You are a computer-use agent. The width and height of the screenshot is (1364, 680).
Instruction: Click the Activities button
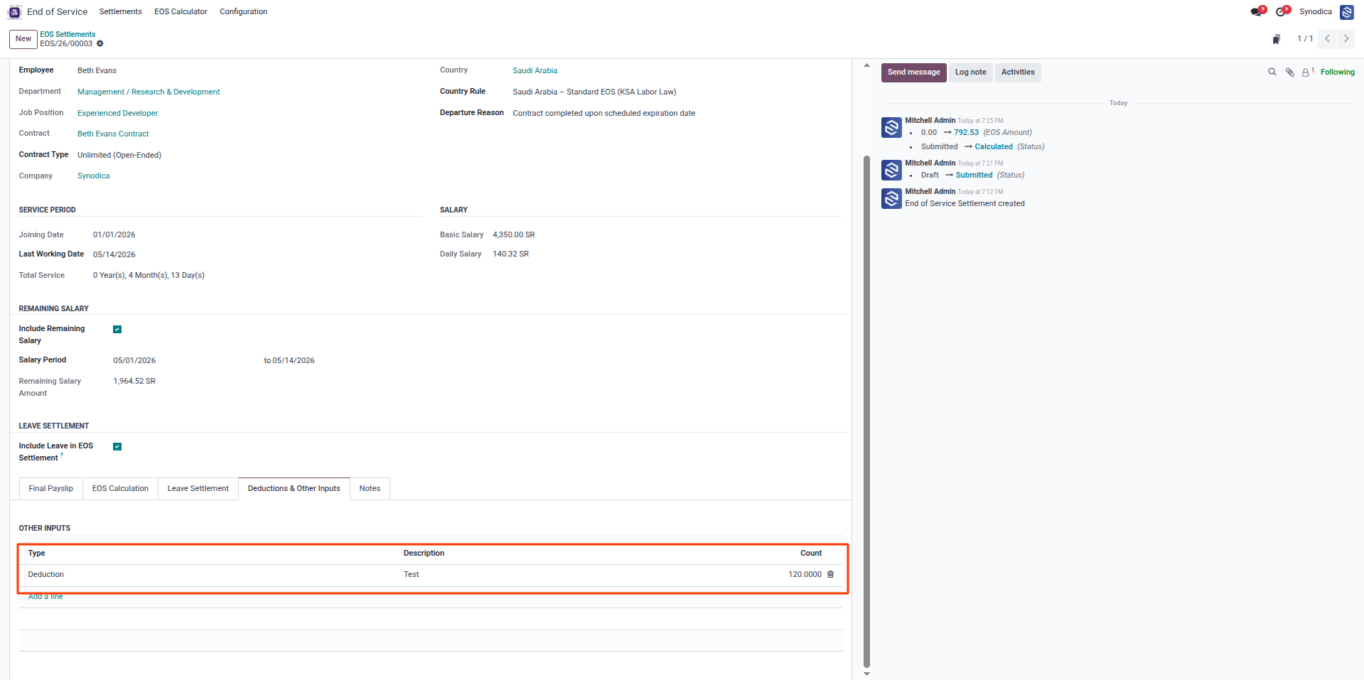(1018, 72)
